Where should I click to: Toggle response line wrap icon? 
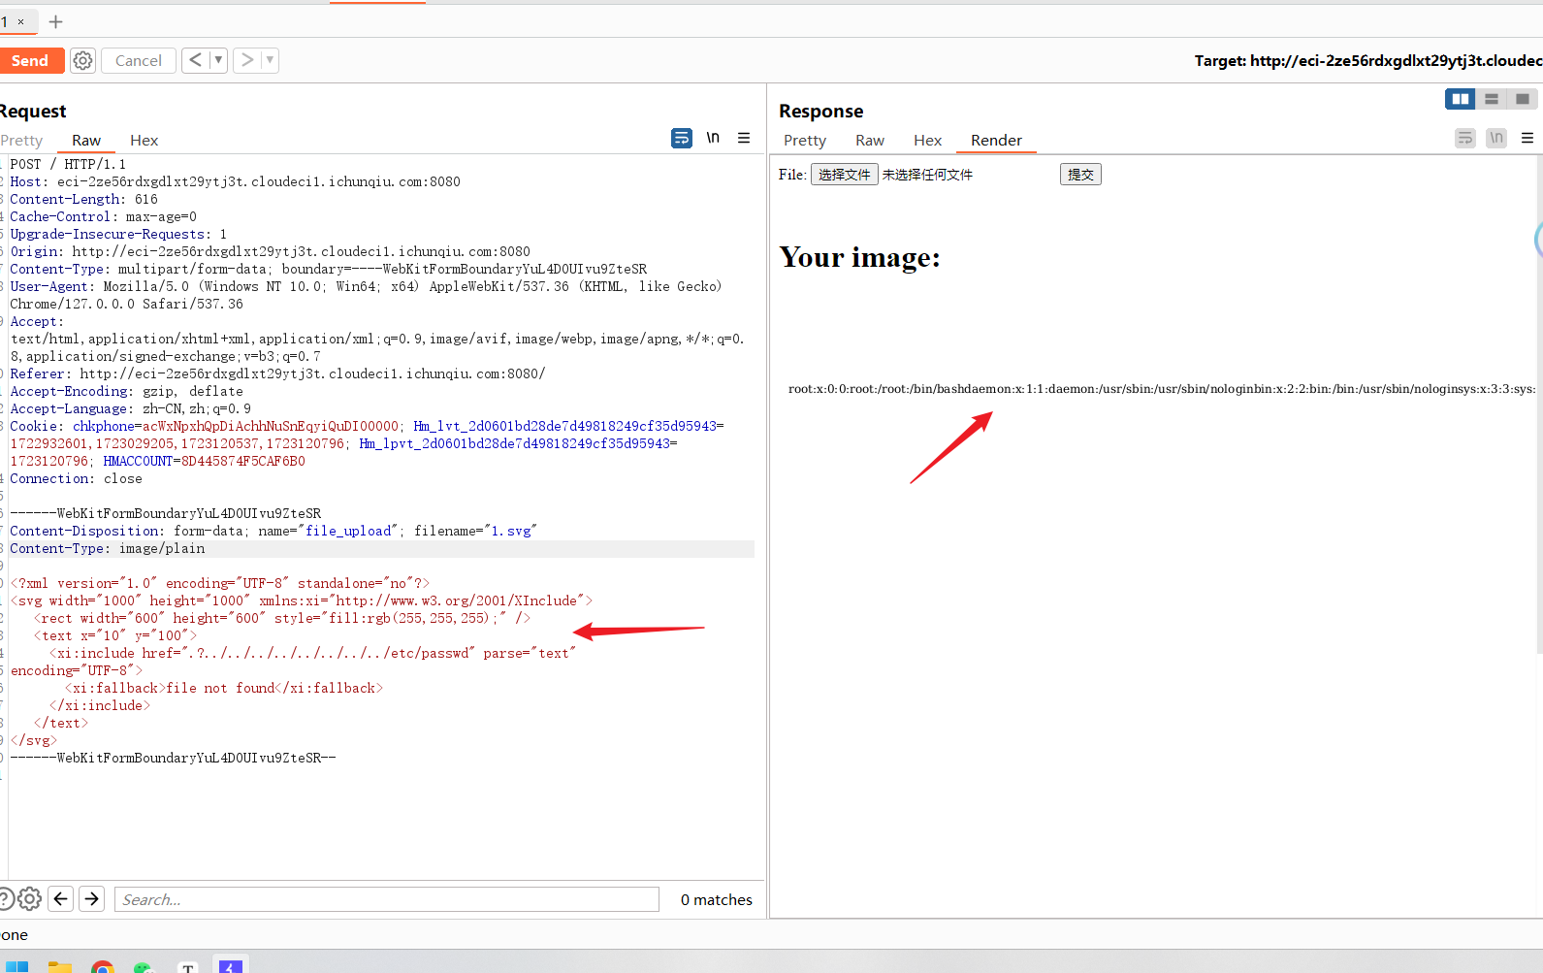pos(1465,139)
